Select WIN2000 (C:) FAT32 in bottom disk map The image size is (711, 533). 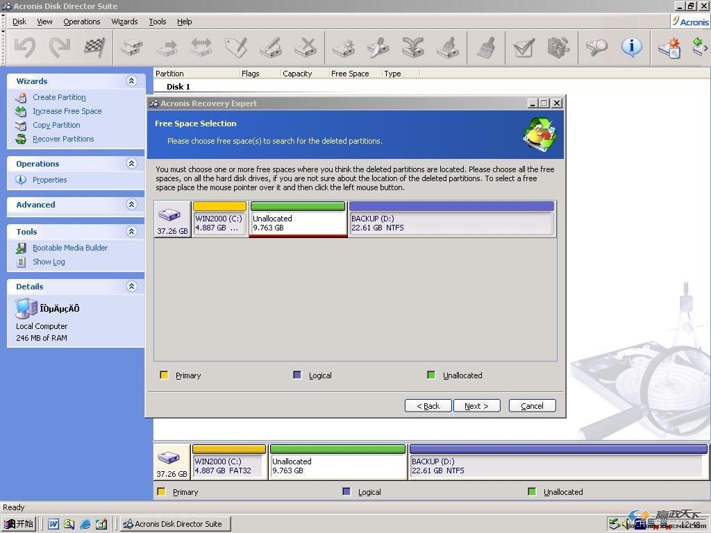tap(229, 462)
